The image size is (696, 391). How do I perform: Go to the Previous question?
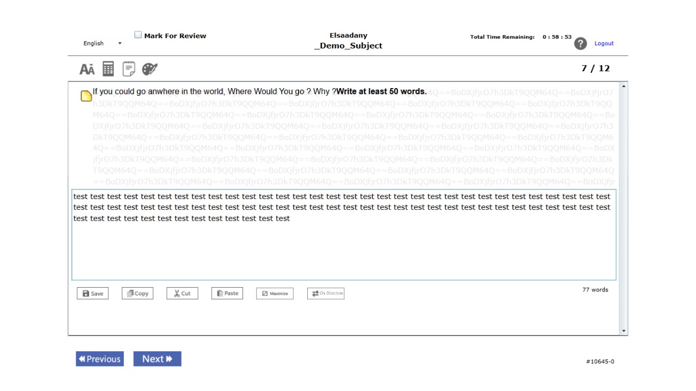coord(100,359)
